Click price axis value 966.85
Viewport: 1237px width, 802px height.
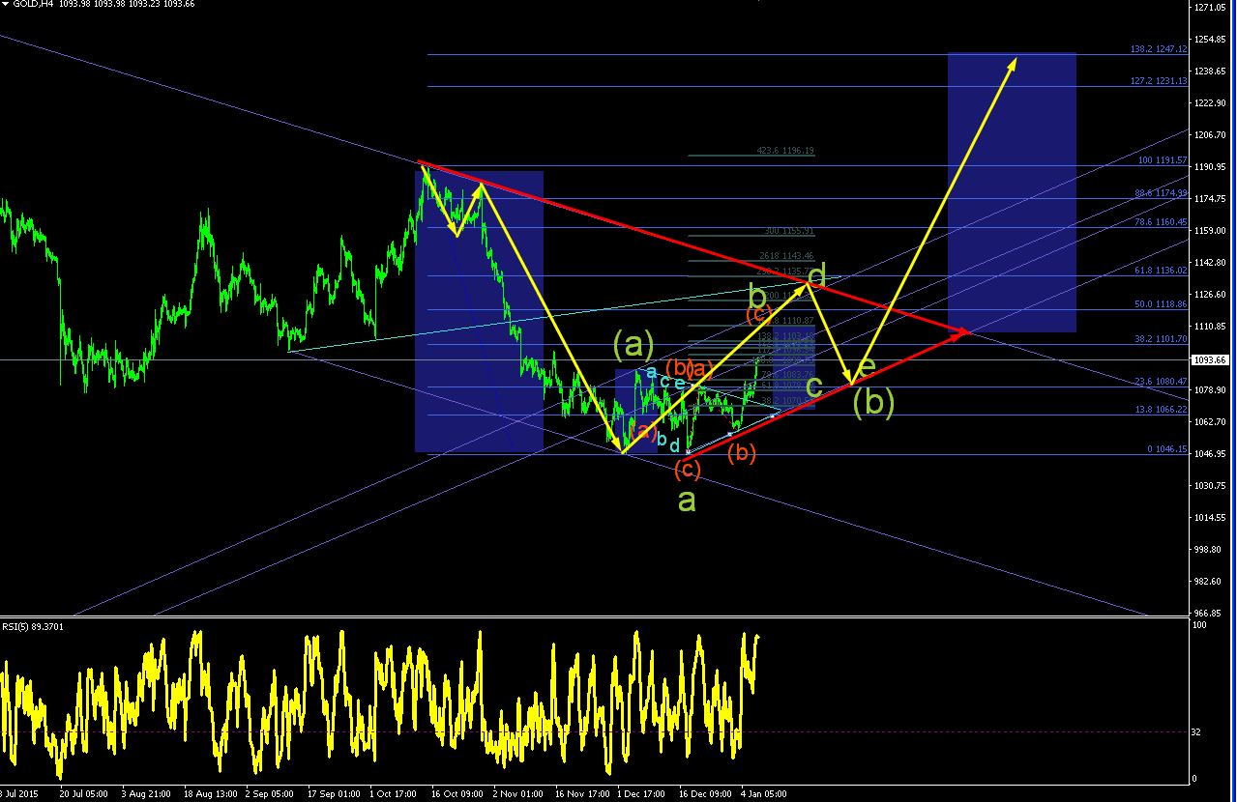(x=1207, y=614)
